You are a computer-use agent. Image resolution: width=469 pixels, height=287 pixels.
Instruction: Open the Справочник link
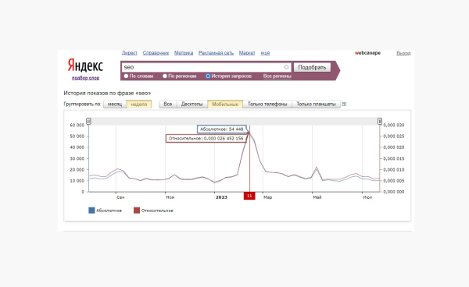[x=156, y=53]
